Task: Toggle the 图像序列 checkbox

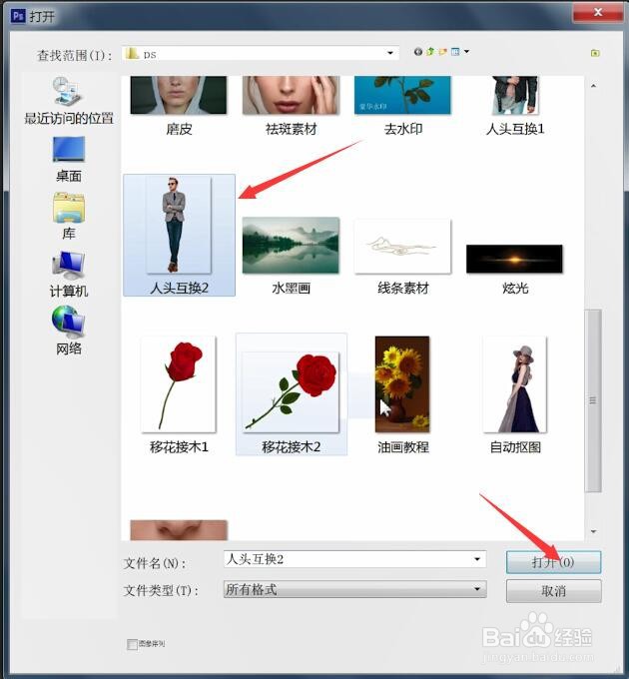Action: 132,644
